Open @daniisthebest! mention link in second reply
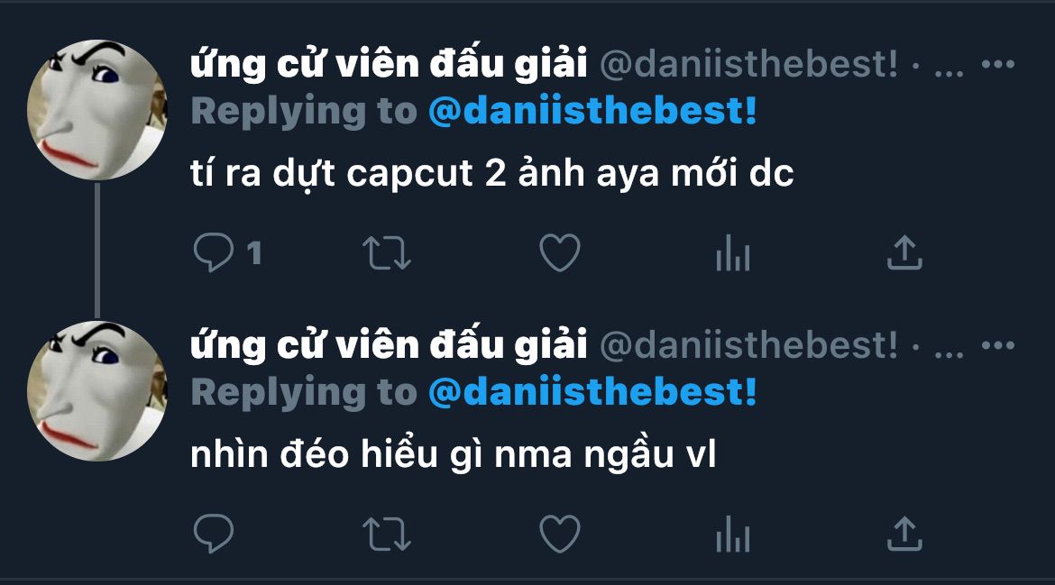1055x585 pixels. pos(592,392)
